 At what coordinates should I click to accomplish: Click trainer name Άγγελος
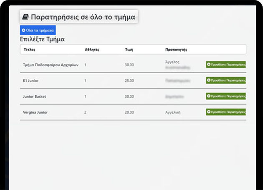(172, 62)
